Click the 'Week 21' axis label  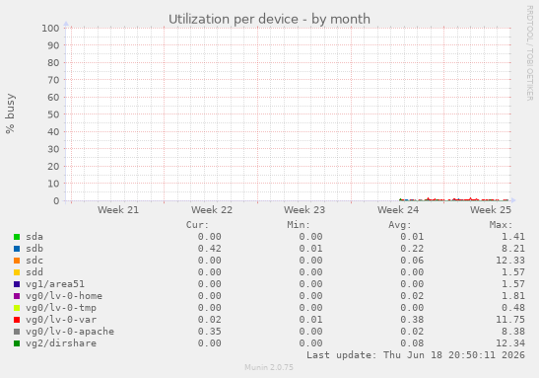point(118,210)
